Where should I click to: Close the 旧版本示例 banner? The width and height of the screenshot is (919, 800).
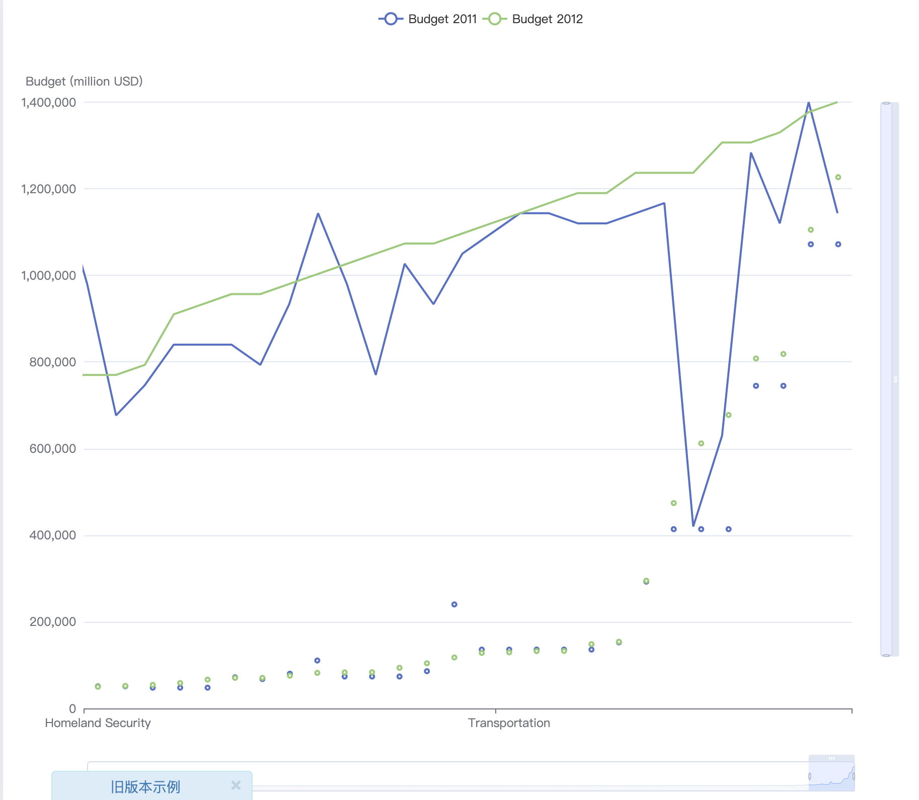(236, 785)
